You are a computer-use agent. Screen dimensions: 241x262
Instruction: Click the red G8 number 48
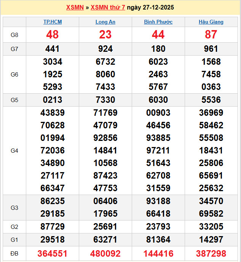click(53, 35)
